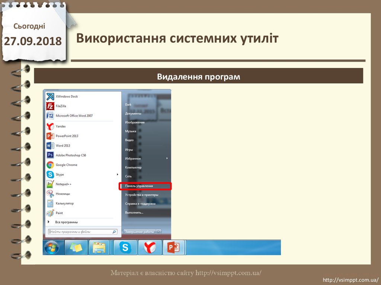Open Adobe Photoshop CS6
381x285 pixels.
coord(70,155)
